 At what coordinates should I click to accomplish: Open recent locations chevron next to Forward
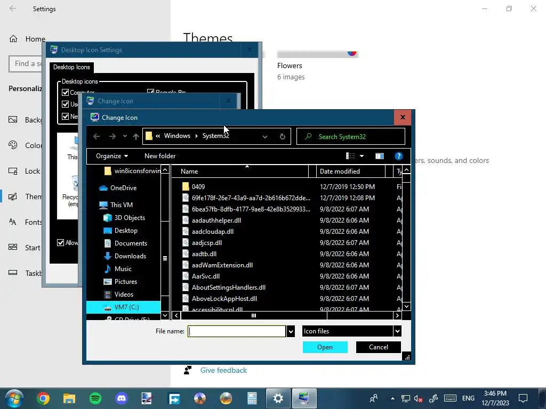pyautogui.click(x=125, y=136)
